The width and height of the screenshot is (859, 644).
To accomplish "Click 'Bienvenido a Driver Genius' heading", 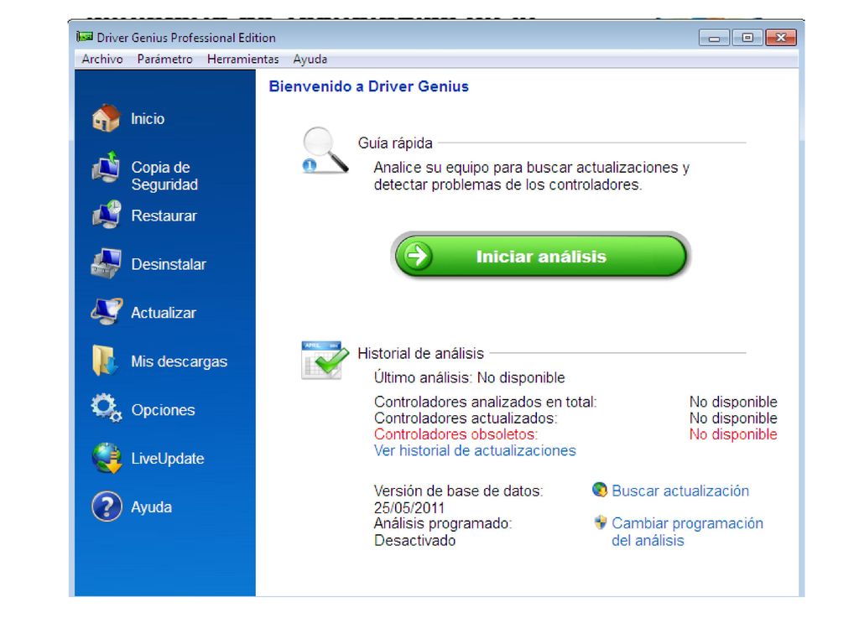I will tap(369, 86).
